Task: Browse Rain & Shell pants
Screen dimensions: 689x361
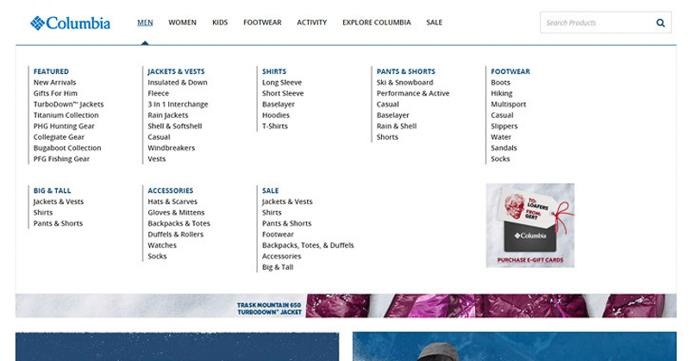Action: pos(397,126)
